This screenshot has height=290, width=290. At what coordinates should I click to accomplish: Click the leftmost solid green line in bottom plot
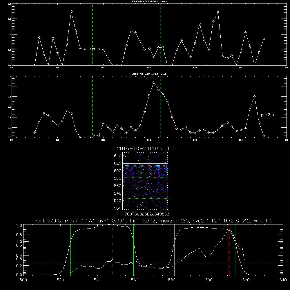click(70, 250)
